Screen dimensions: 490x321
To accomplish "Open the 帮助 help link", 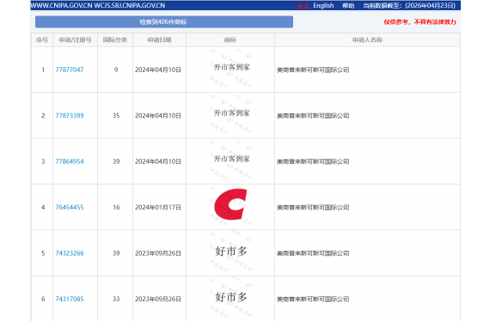I will click(x=348, y=6).
